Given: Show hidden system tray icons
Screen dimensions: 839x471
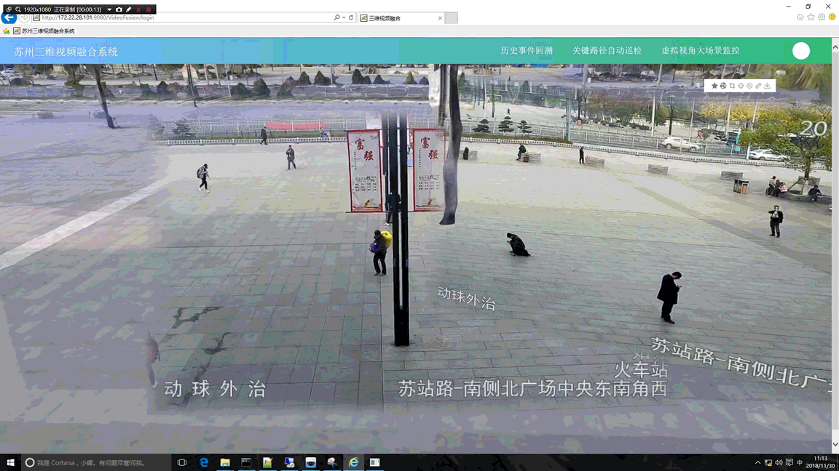Looking at the screenshot, I should pyautogui.click(x=757, y=462).
